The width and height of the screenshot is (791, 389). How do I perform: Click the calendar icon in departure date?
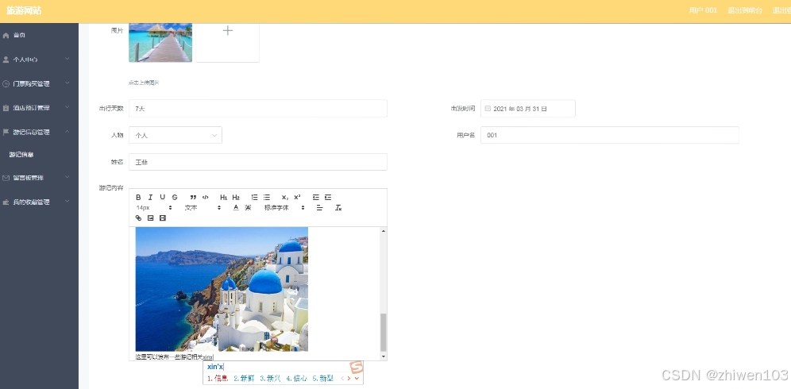tap(488, 109)
